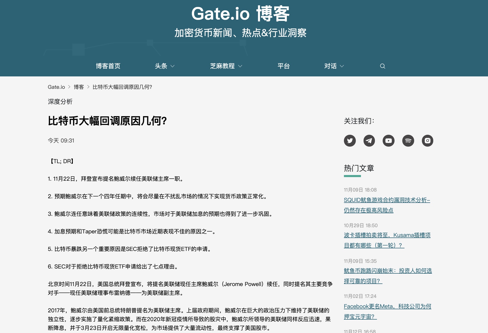Click the 11月02日 17:24 date text
Image resolution: width=488 pixels, height=333 pixels.
click(360, 296)
